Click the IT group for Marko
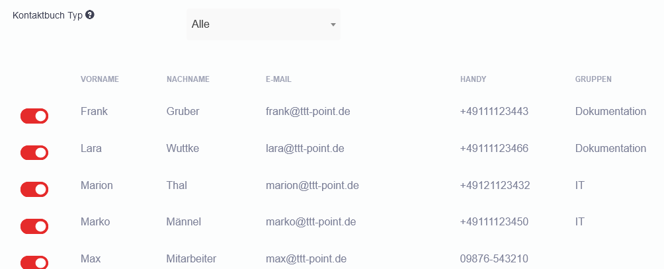Image resolution: width=664 pixels, height=269 pixels. [580, 222]
